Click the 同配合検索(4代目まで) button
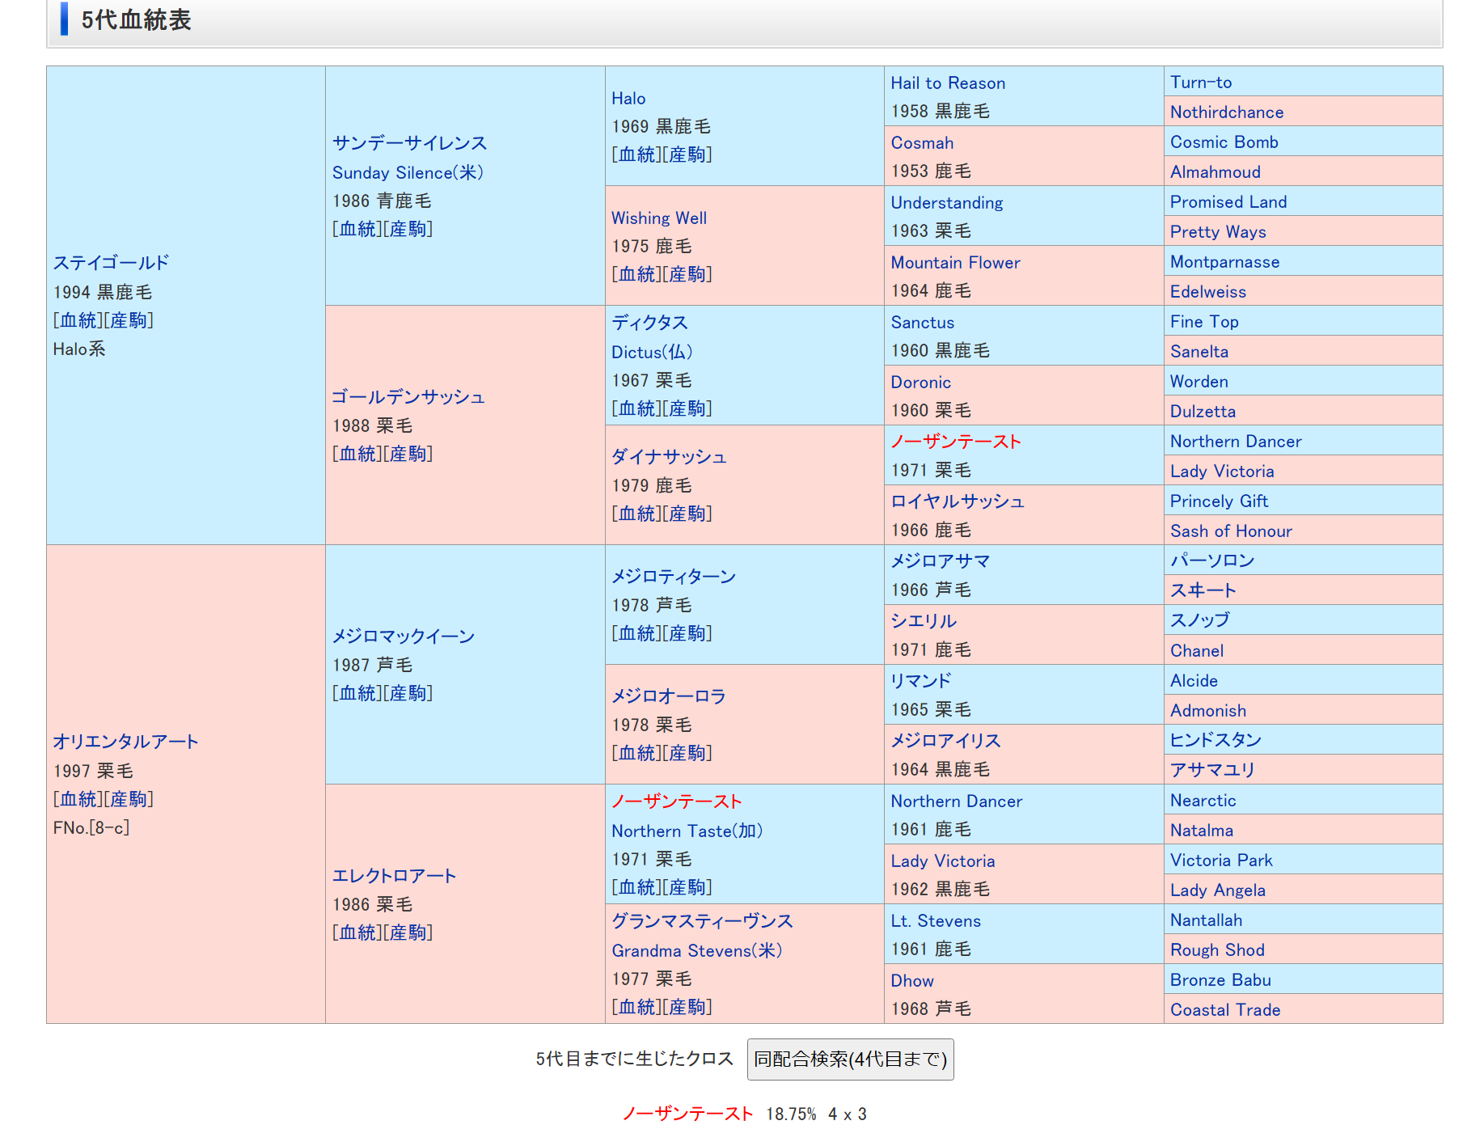 coord(850,1059)
